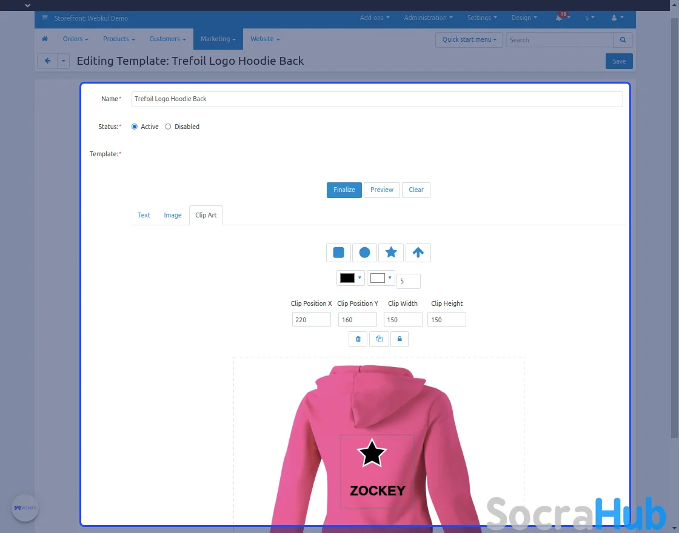Open the Marketing menu
679x533 pixels.
(218, 39)
